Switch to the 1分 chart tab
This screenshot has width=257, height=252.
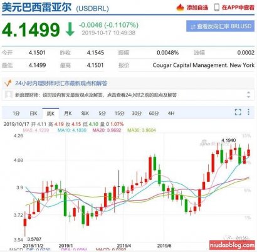point(16,113)
